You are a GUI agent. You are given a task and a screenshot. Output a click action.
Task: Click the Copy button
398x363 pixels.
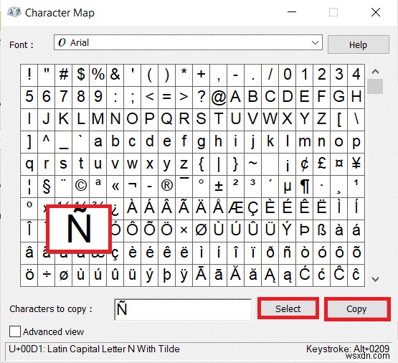click(x=357, y=309)
